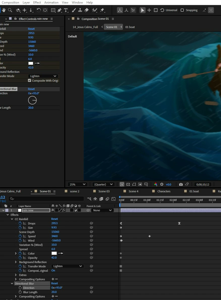Collapse the Effects group in timeline
Screen dimensions: 221x300
pyautogui.click(x=8, y=215)
